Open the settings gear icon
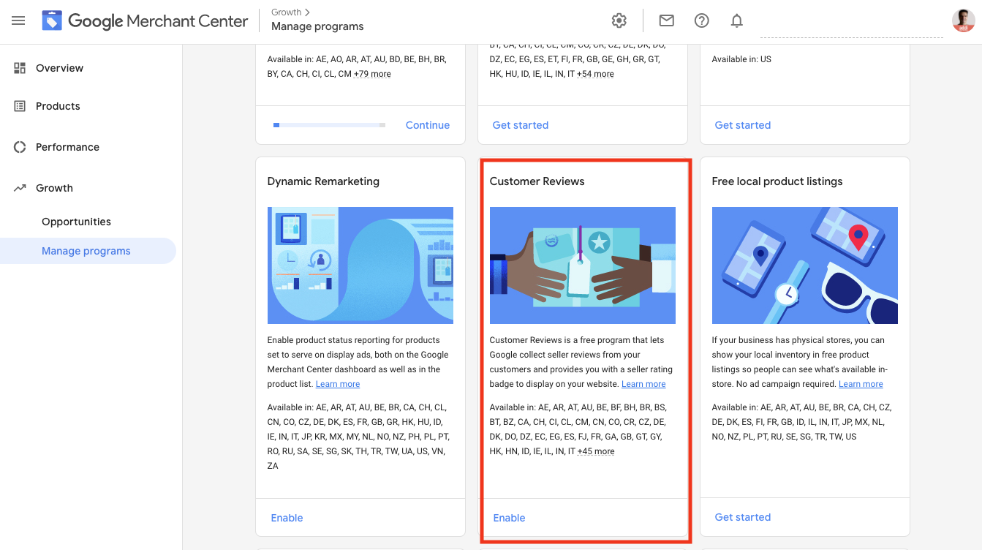This screenshot has width=982, height=550. coord(619,20)
